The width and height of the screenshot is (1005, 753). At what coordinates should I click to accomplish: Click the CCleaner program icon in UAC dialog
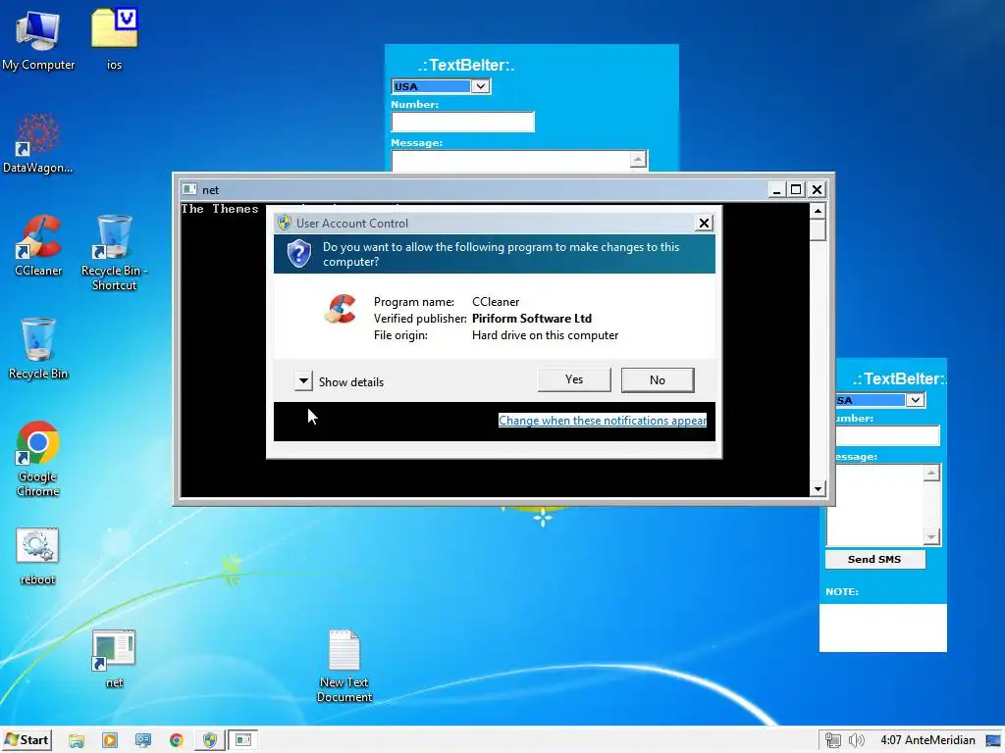341,309
